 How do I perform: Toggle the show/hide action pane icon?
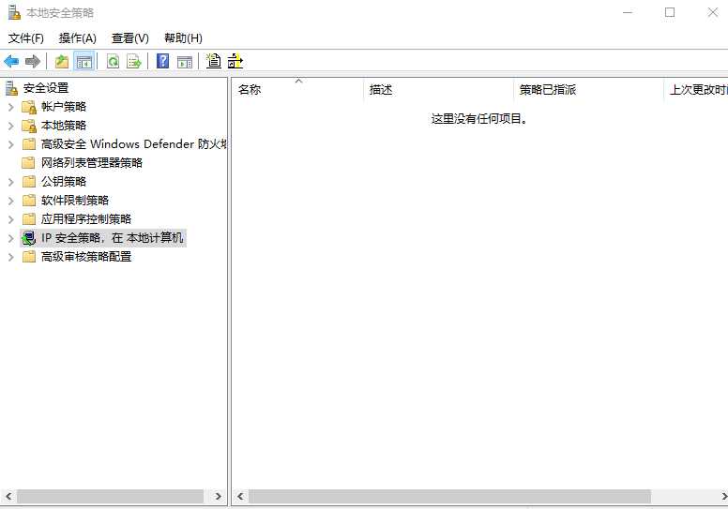tap(185, 61)
